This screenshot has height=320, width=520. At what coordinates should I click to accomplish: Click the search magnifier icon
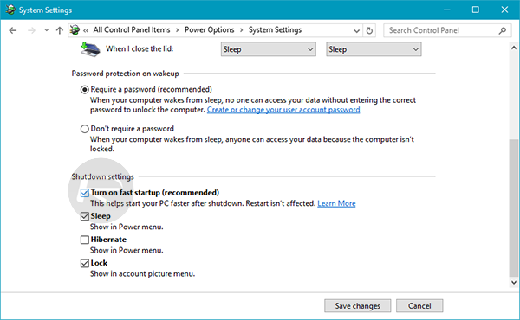click(503, 30)
